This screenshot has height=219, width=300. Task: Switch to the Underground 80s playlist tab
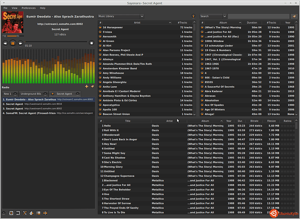tap(31, 94)
